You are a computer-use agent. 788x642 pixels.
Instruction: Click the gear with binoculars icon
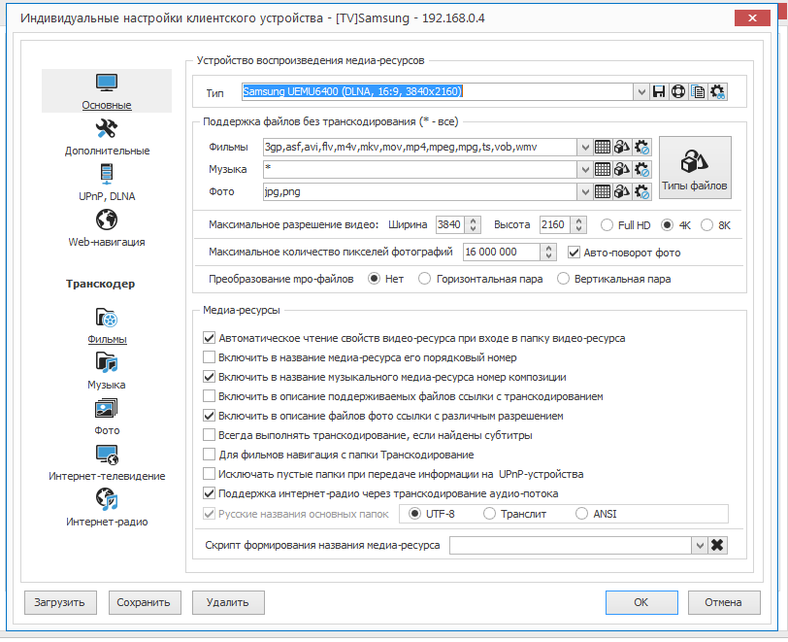[718, 91]
